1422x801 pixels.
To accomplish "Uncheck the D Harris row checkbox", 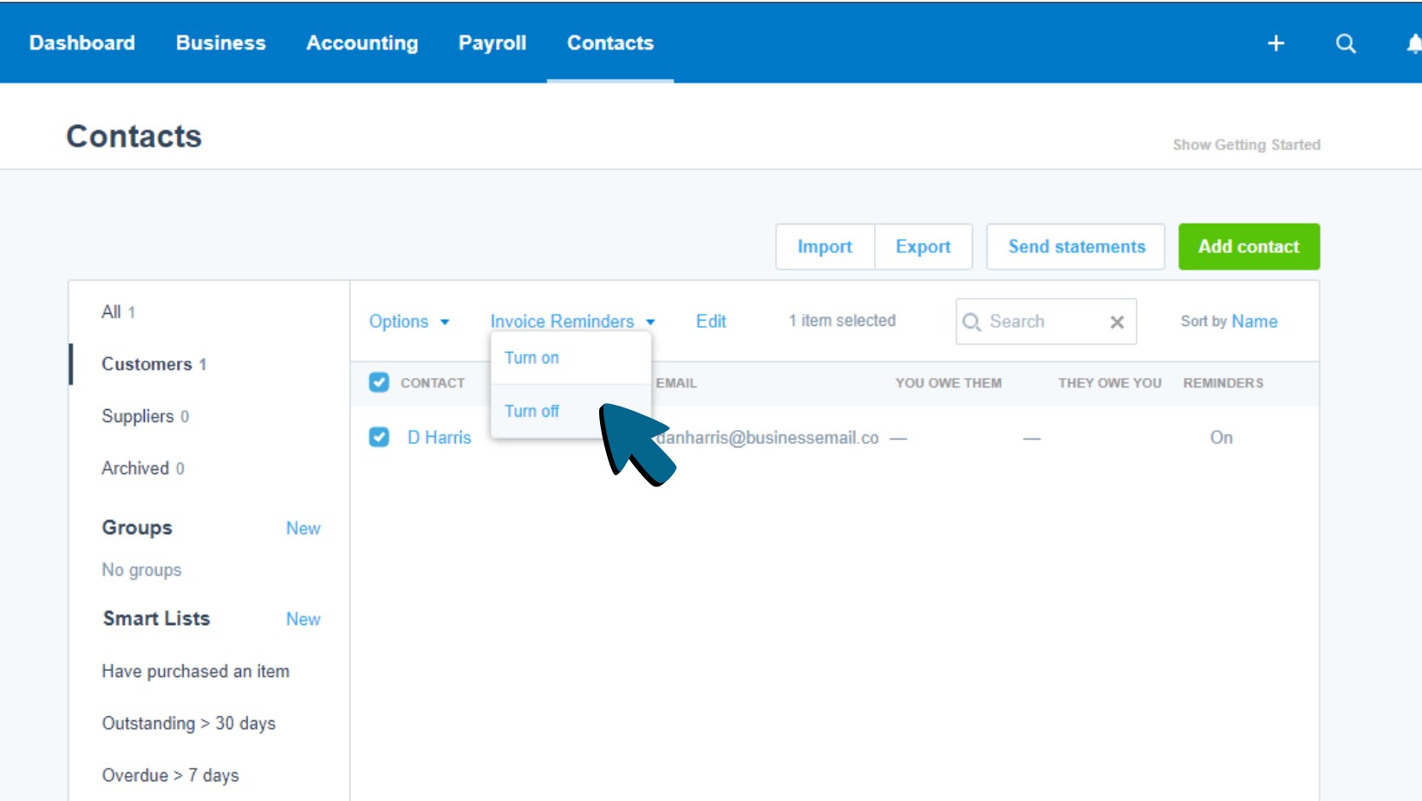I will click(379, 437).
